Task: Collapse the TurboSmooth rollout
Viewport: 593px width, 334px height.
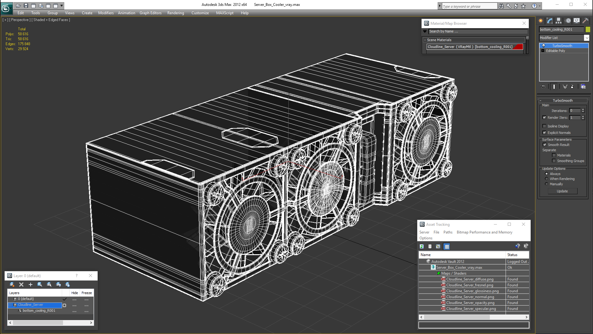Action: (562, 101)
